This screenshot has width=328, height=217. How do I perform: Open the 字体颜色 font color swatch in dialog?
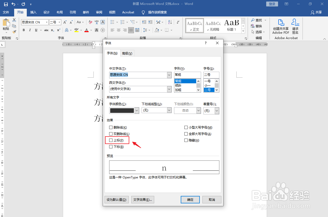click(124, 111)
